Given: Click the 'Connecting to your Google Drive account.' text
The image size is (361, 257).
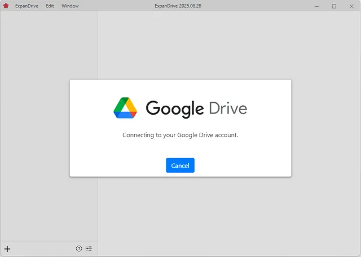Looking at the screenshot, I should point(180,135).
